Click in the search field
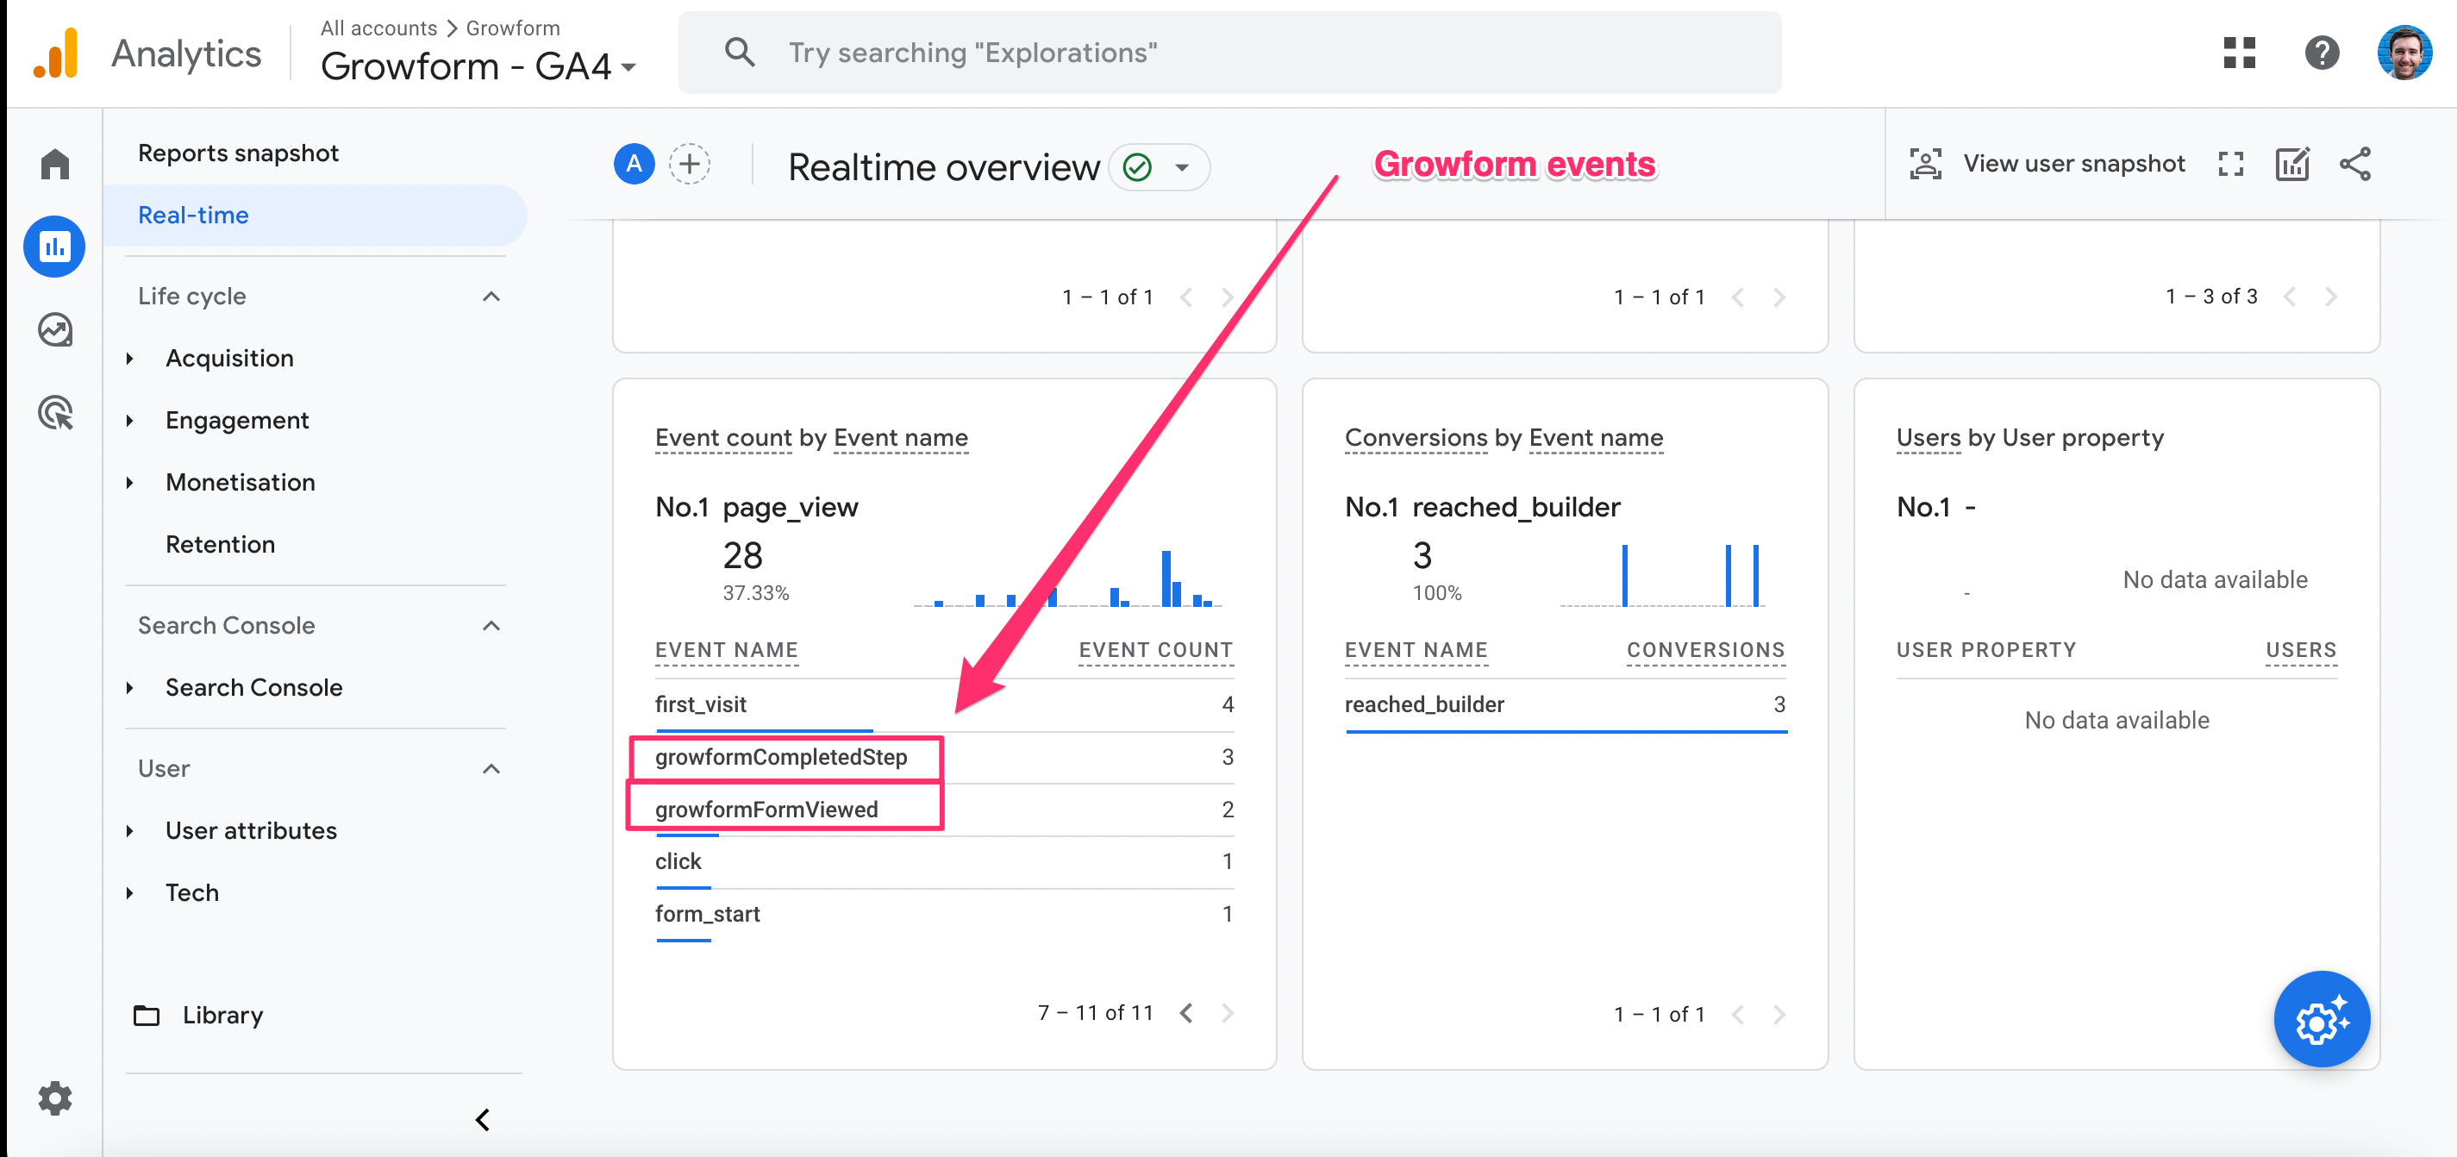This screenshot has width=2457, height=1157. click(x=1229, y=53)
